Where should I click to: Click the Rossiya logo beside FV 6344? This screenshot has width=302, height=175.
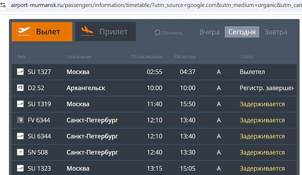20,120
